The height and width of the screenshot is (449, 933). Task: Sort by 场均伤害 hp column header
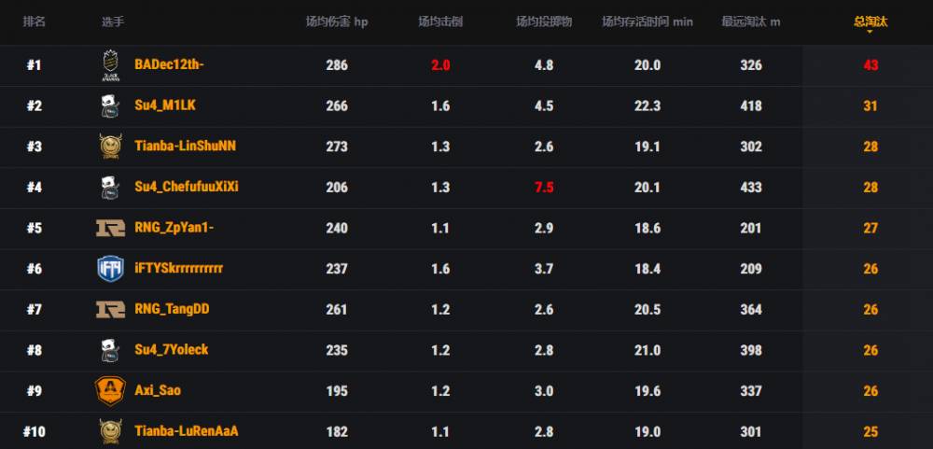337,21
